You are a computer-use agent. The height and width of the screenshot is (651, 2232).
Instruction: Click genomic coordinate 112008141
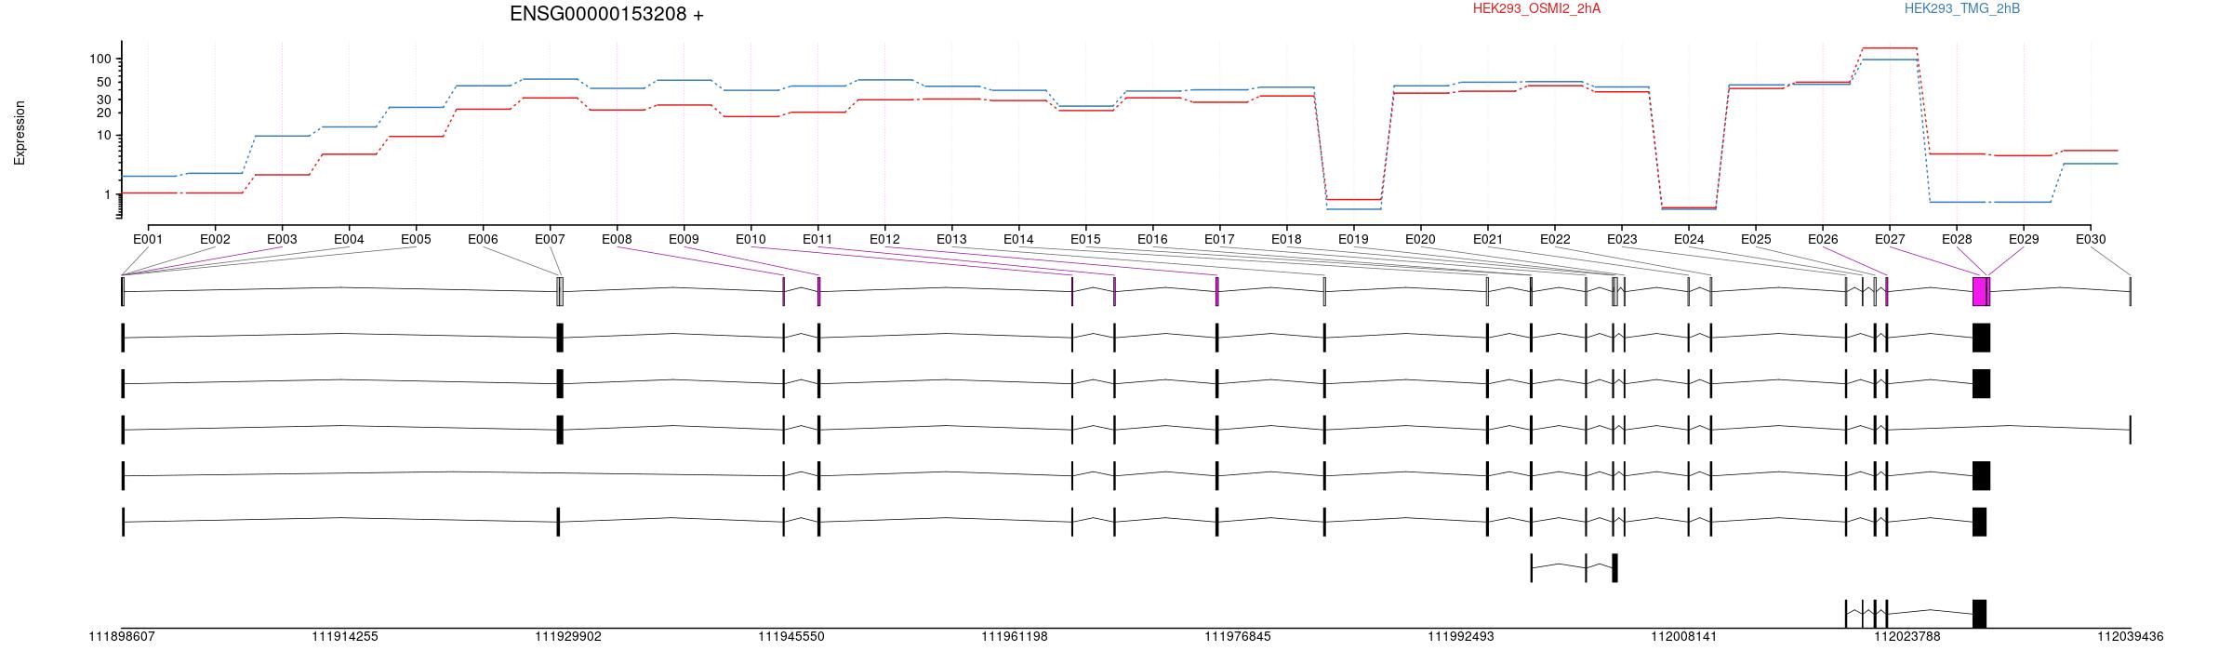1684,637
